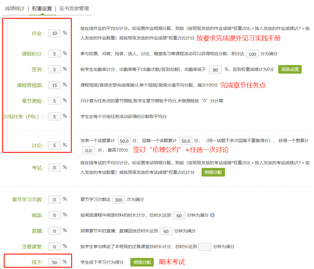Edit the 课程音视频 weight value
314x269 pixels.
coord(54,85)
